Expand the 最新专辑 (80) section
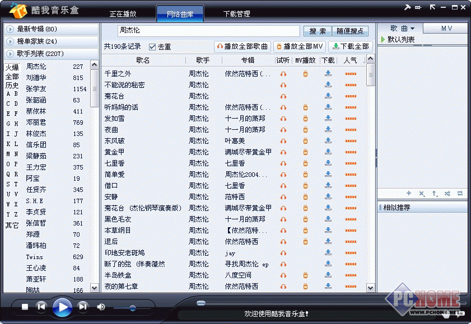The image size is (471, 324). coord(51,29)
